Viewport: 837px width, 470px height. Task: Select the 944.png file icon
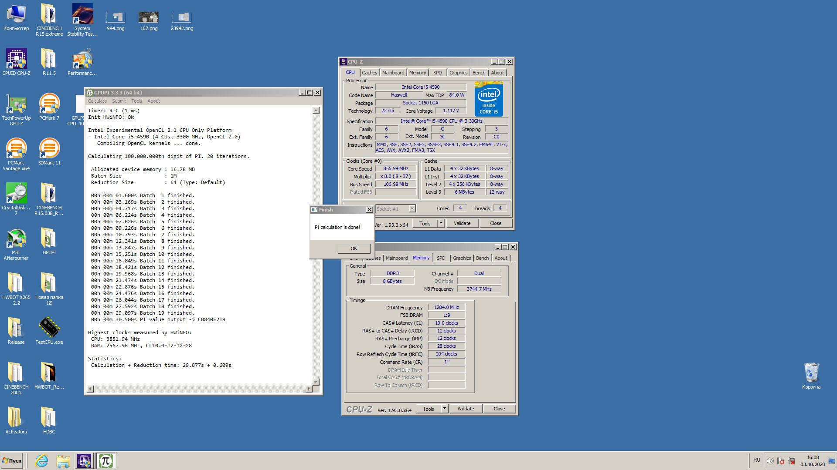pyautogui.click(x=116, y=20)
